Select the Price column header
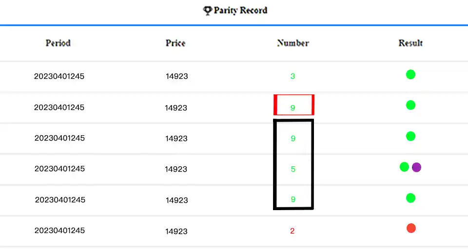 point(175,43)
